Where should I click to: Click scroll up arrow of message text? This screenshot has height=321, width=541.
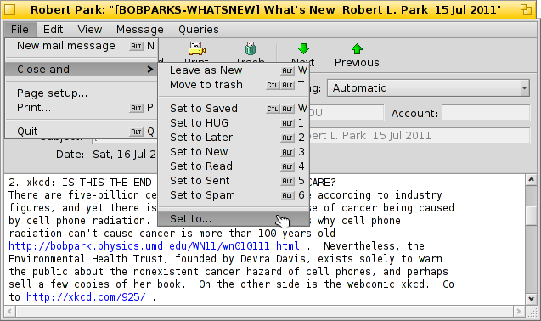531,180
